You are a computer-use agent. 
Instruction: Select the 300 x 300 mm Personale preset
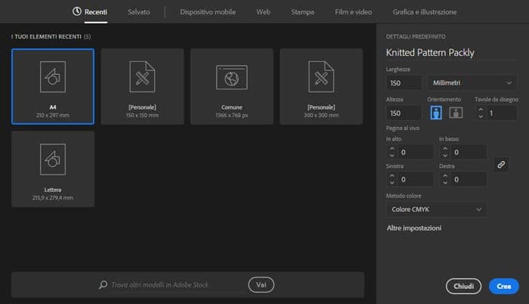(x=320, y=76)
